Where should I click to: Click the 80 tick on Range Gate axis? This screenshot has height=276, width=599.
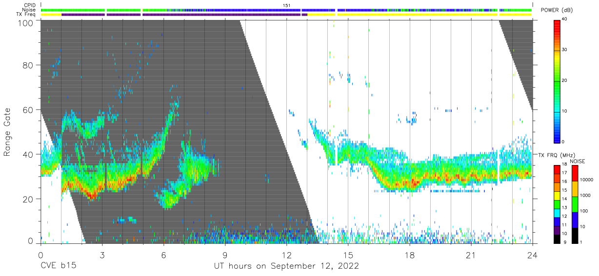tap(27, 65)
